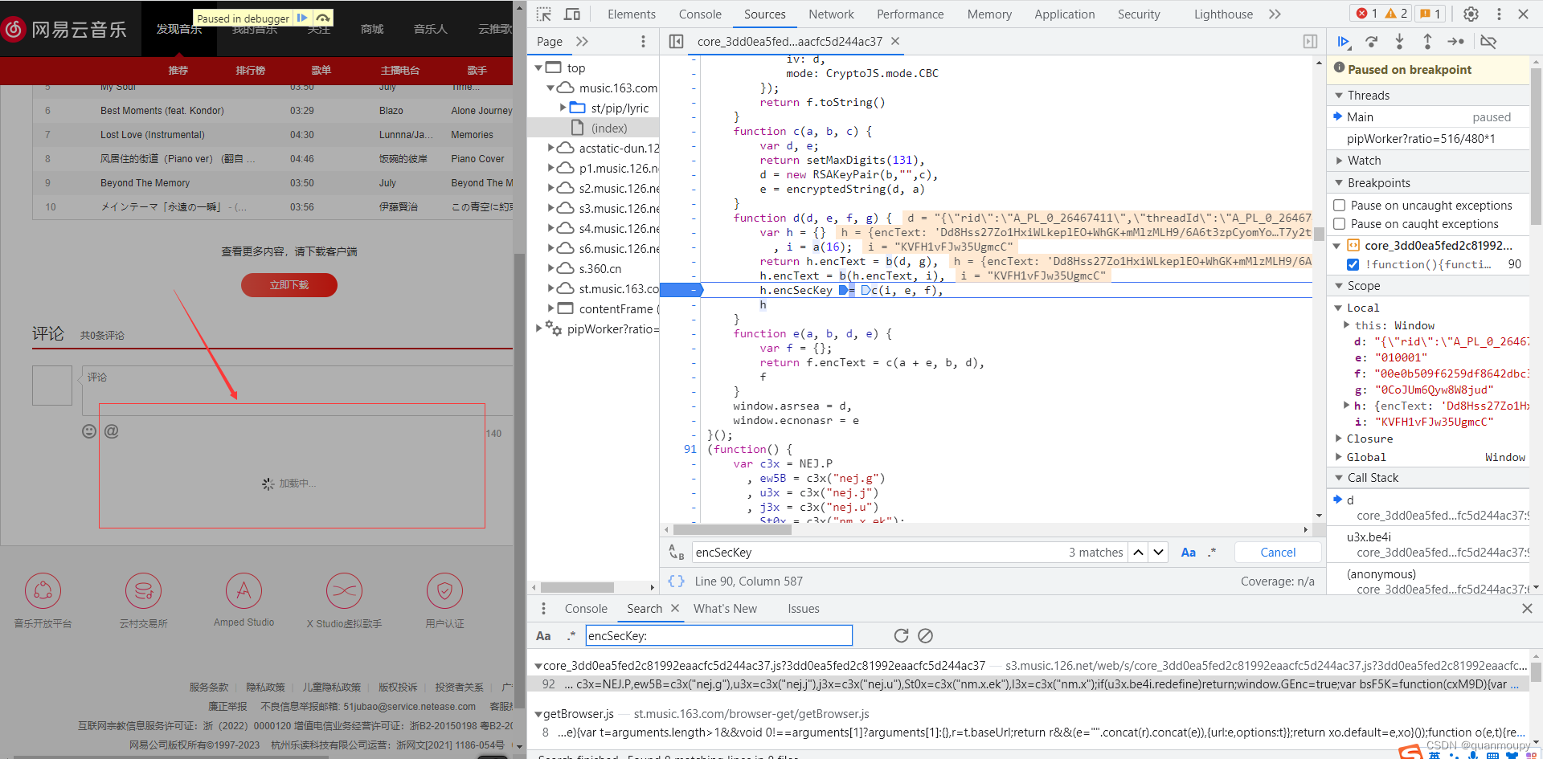Viewport: 1543px width, 759px height.
Task: Enable Pause on uncaught exceptions
Action: 1340,205
